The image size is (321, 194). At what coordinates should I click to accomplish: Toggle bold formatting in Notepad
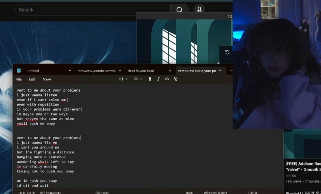[x=150, y=79]
